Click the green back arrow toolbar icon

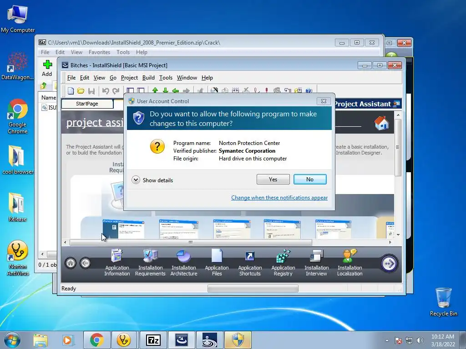click(x=176, y=90)
